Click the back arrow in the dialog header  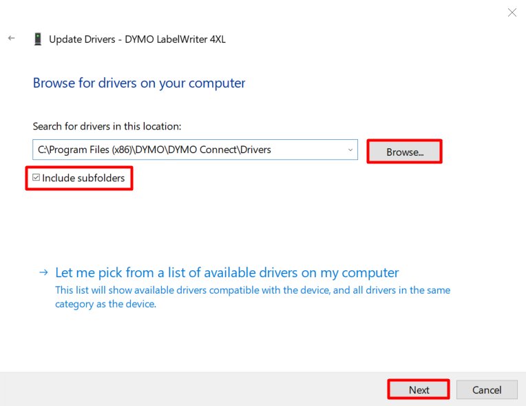point(12,39)
